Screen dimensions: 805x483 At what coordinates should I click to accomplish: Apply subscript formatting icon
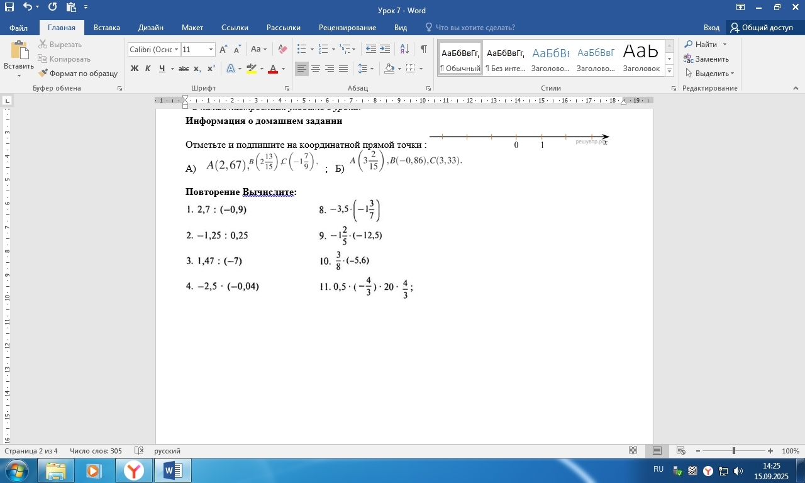click(x=197, y=69)
